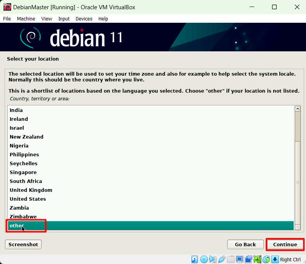Select Israel from the country list

coord(150,128)
